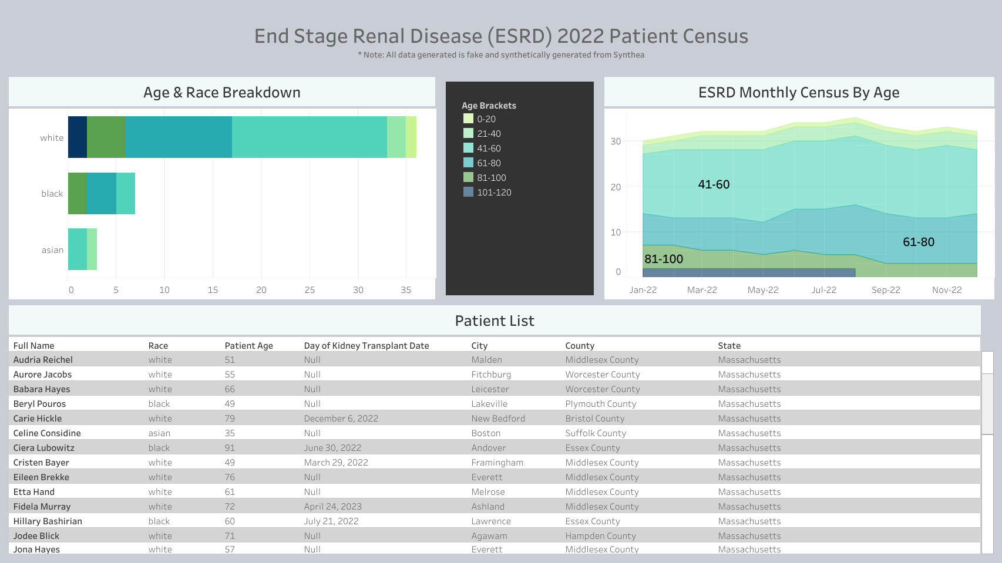Highlight the 61-80 legend entry swatch
The image size is (1002, 563).
(468, 163)
